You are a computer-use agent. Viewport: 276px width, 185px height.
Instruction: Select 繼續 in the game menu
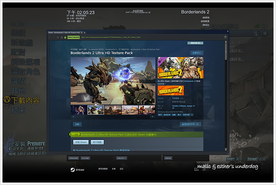[18, 33]
